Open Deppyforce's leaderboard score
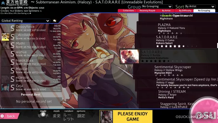218x123 pixels. [31, 28]
